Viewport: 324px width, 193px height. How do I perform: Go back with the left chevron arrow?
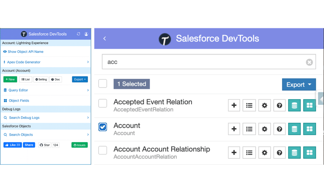point(104,38)
